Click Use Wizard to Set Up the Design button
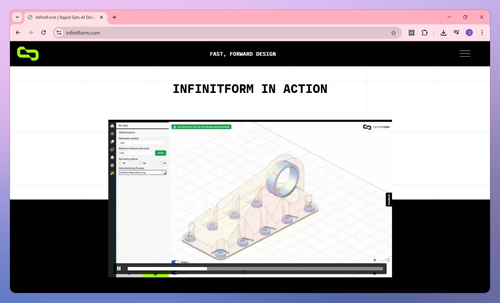The width and height of the screenshot is (500, 303). pyautogui.click(x=201, y=127)
